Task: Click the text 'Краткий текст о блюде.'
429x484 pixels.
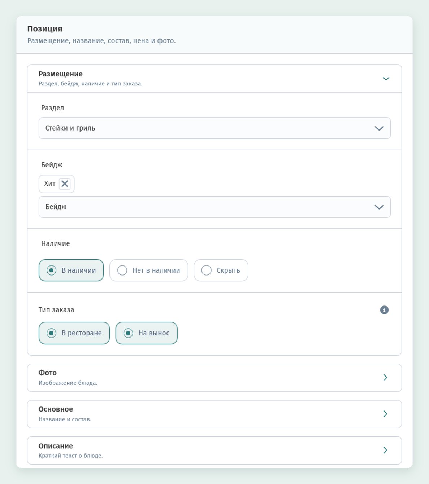Action: (71, 456)
